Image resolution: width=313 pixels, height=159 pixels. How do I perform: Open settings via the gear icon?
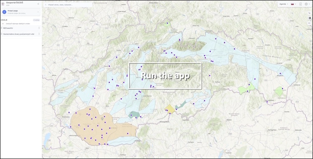pyautogui.click(x=306, y=4)
